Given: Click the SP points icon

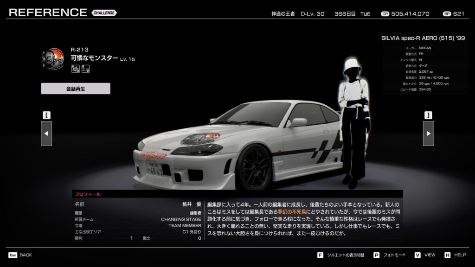Looking at the screenshot, I should coord(447,14).
